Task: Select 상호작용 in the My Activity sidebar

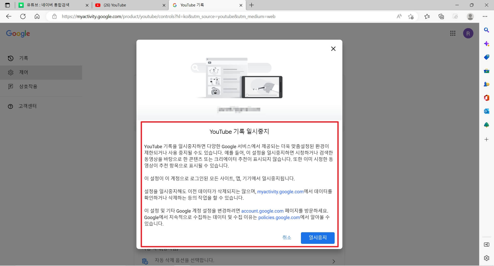Action: [x=29, y=87]
